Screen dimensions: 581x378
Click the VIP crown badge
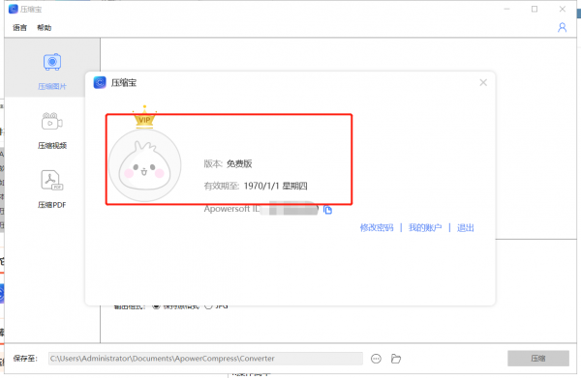pos(144,118)
